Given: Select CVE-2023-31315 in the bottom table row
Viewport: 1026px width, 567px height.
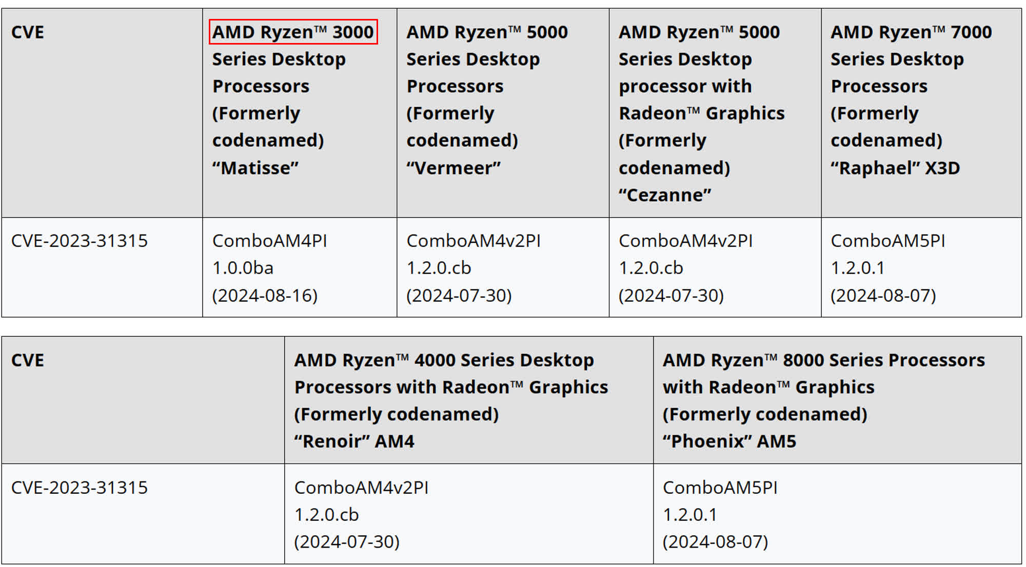Looking at the screenshot, I should (80, 487).
